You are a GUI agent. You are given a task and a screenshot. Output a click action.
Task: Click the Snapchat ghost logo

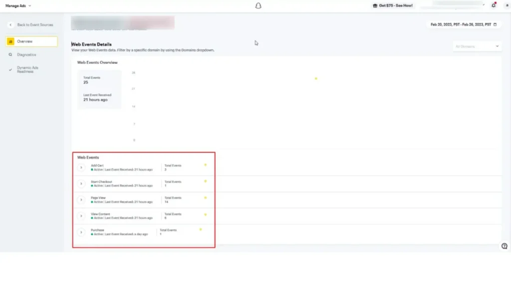tap(258, 6)
